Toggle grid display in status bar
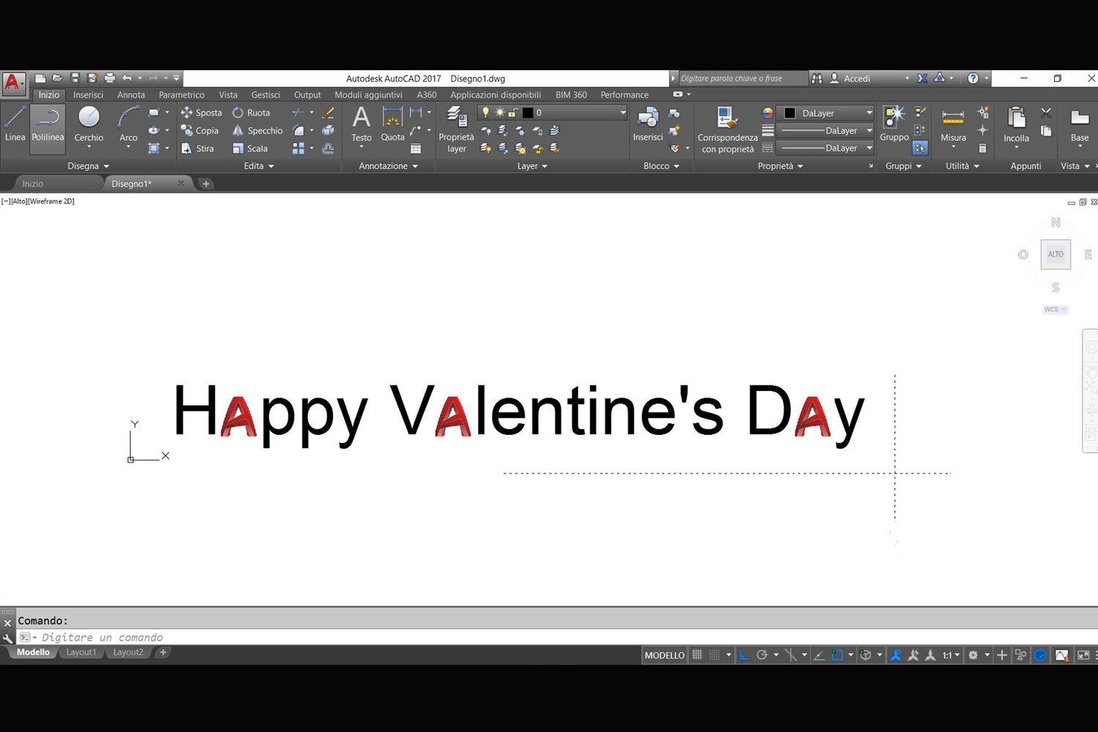 698,655
